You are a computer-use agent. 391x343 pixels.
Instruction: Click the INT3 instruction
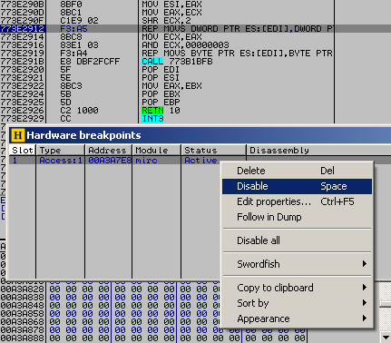point(152,119)
